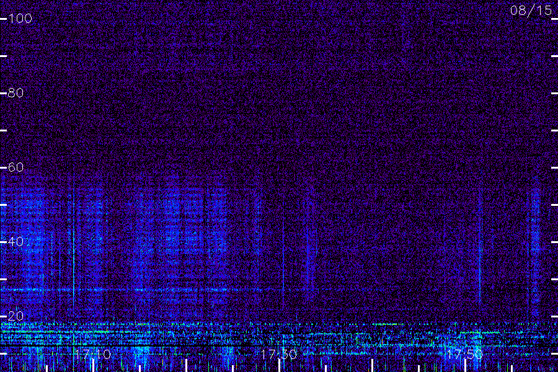Click the 17:50 time axis label

[x=465, y=354]
